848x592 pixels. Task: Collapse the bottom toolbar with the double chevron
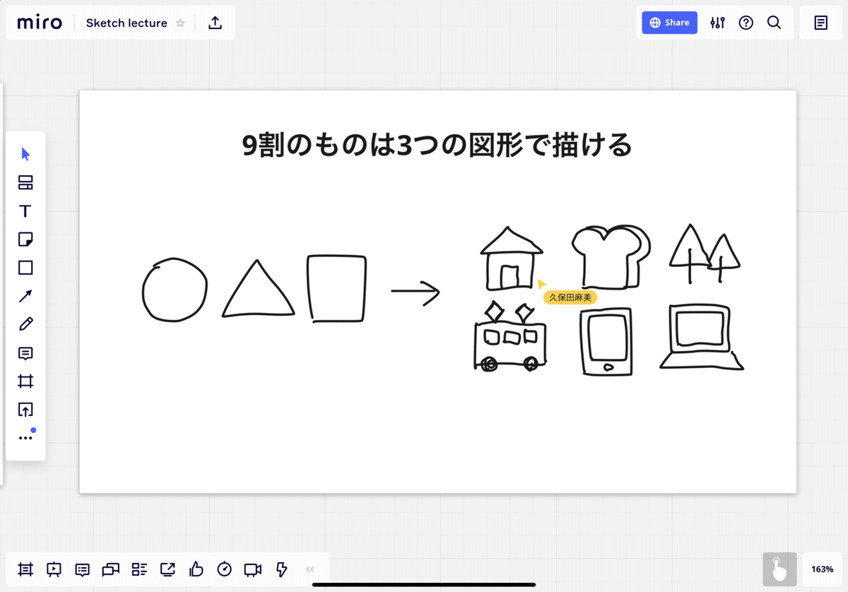(x=310, y=569)
